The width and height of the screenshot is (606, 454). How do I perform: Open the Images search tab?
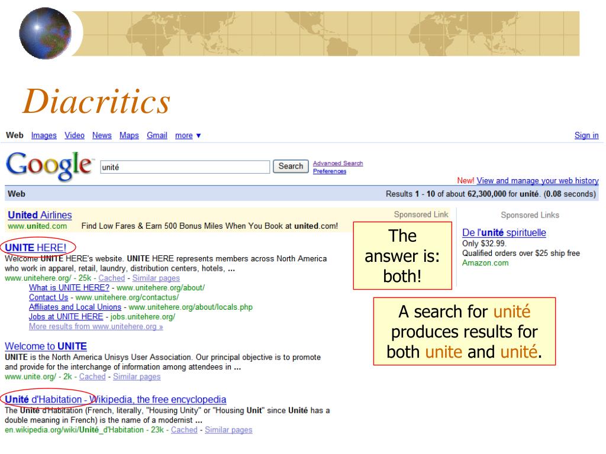click(x=44, y=135)
